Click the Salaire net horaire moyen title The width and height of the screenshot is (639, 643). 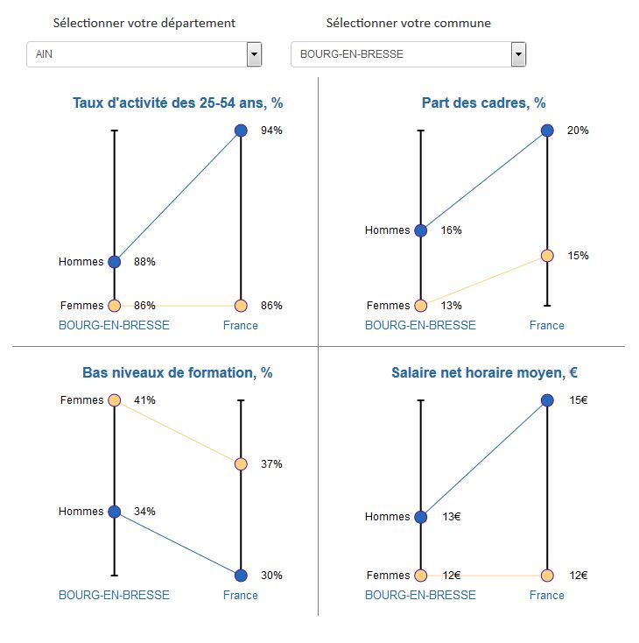pyautogui.click(x=484, y=373)
